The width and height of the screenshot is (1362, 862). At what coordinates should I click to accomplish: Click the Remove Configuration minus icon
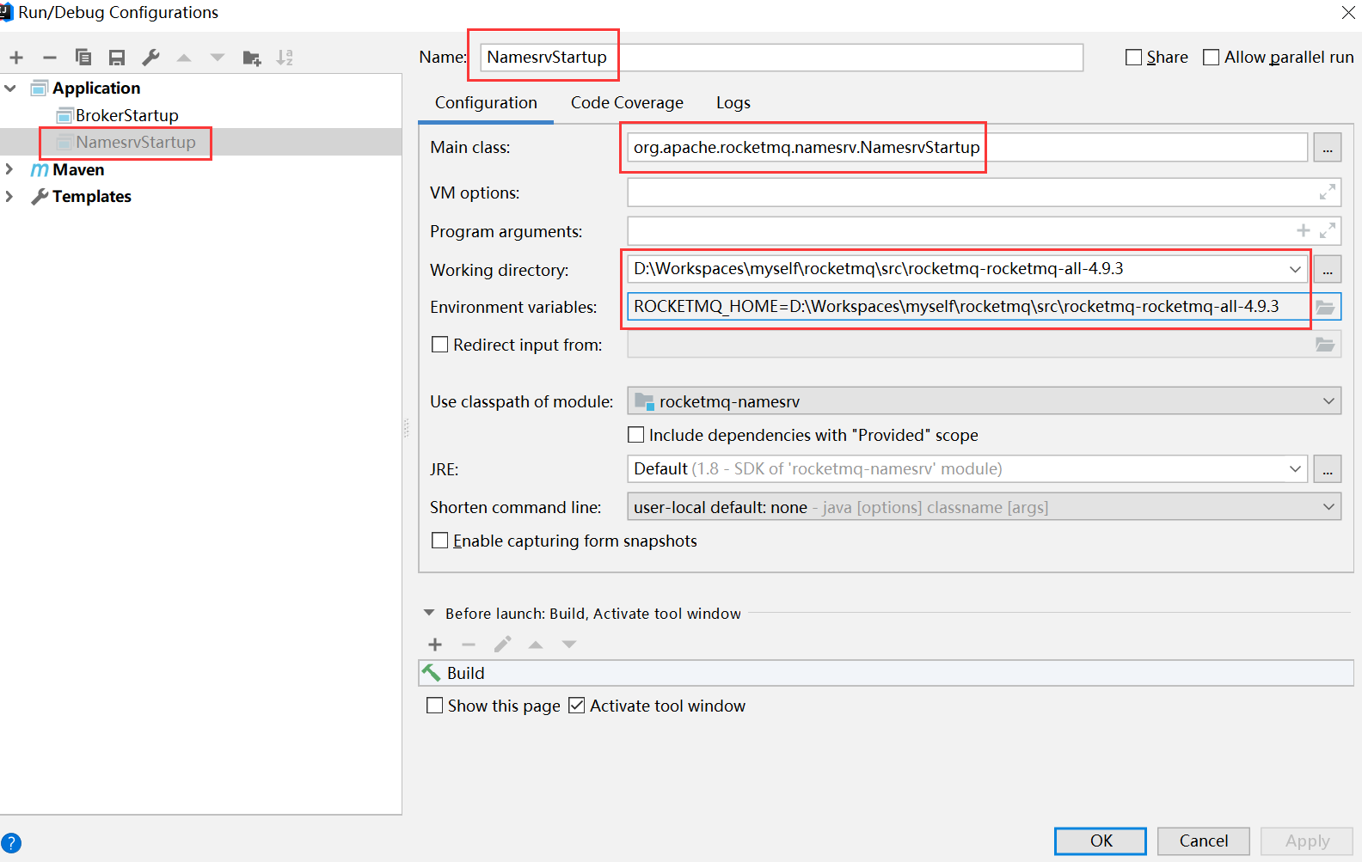tap(50, 58)
